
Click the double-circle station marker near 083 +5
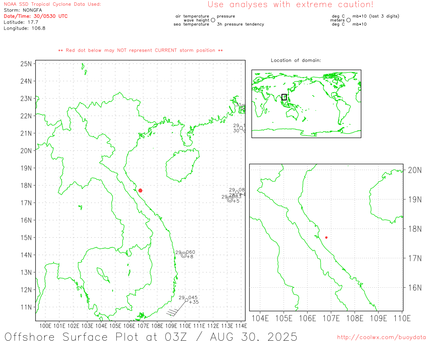click(x=230, y=199)
